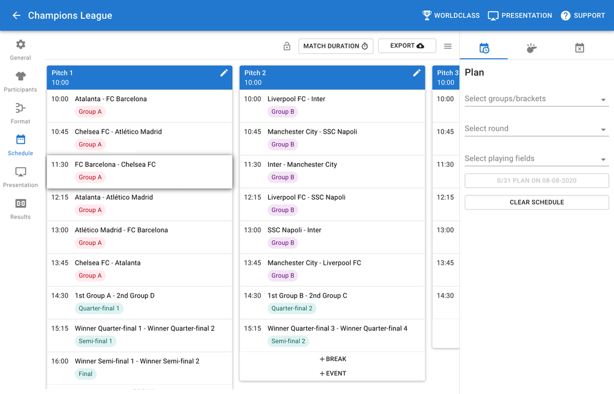Select the Liverpool FC - Inter match

point(332,106)
